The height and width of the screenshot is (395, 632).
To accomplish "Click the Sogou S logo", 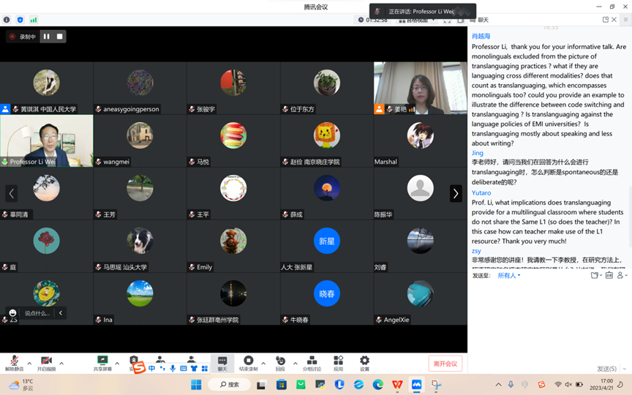I will (139, 368).
